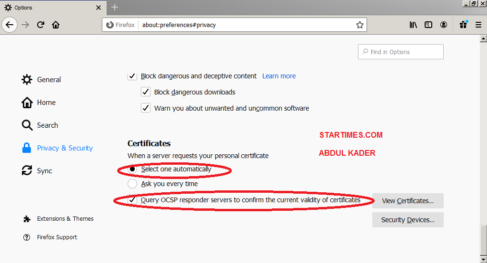
Task: Click the View Certificates button
Action: (x=407, y=201)
